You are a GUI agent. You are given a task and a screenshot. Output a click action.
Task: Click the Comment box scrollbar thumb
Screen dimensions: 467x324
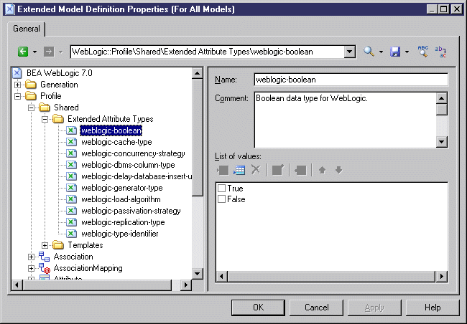point(442,110)
